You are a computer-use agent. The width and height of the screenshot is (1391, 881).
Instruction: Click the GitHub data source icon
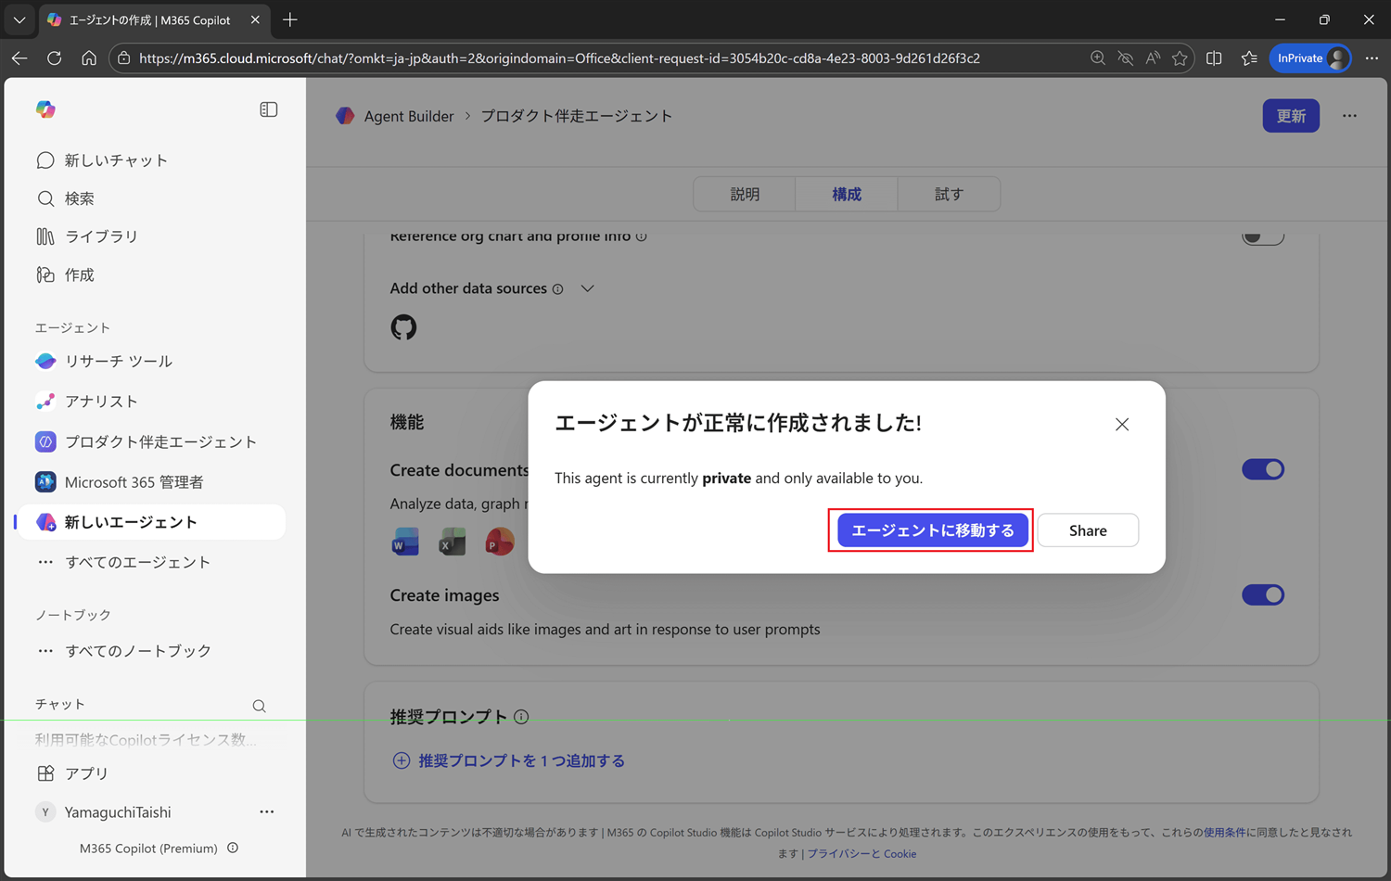tap(403, 327)
